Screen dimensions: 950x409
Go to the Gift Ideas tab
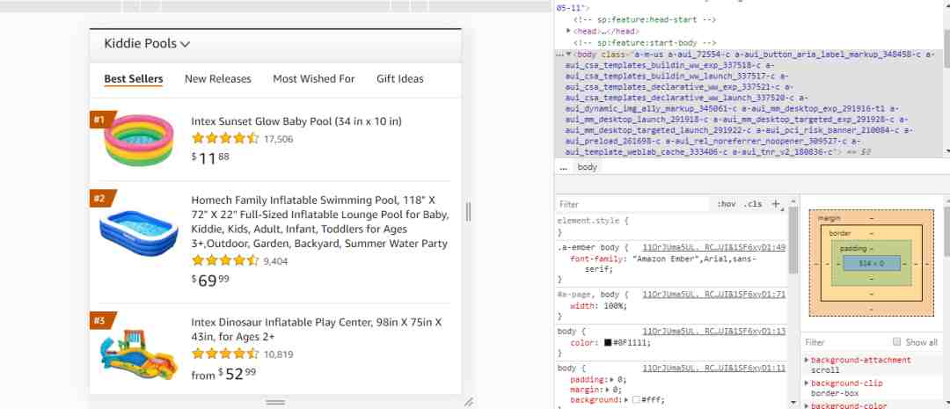pyautogui.click(x=400, y=79)
